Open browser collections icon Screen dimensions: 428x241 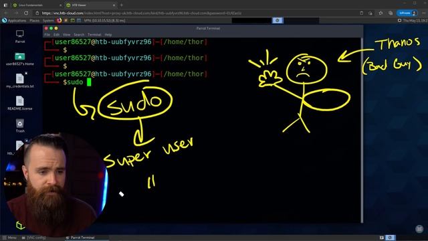tap(391, 13)
